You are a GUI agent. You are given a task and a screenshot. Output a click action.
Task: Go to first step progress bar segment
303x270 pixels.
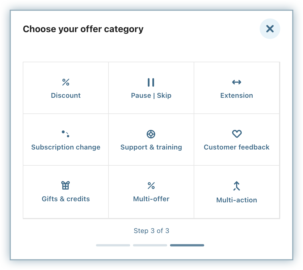click(113, 245)
